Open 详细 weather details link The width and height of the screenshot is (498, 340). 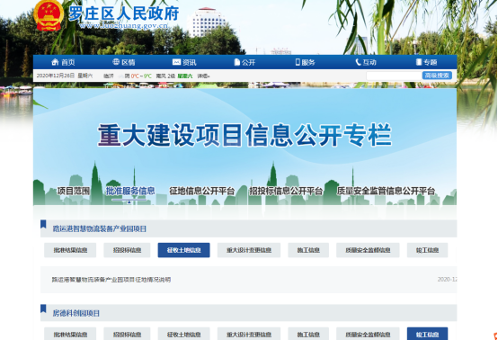click(203, 76)
